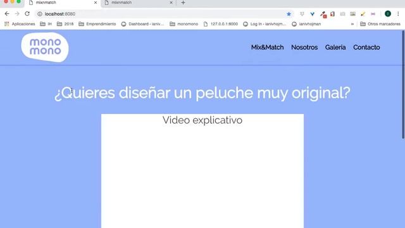Open the Aplicaciones apps grid shortcut
The height and width of the screenshot is (228, 405).
(x=20, y=24)
